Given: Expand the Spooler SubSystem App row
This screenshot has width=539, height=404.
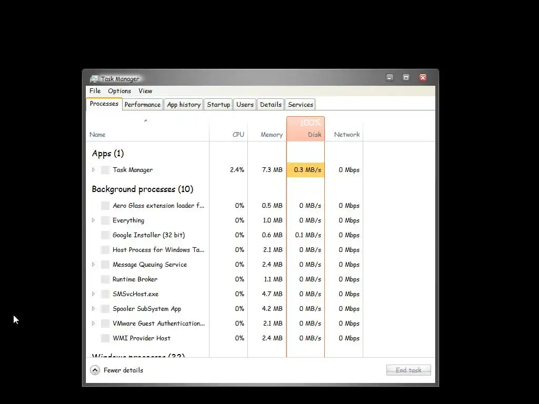Looking at the screenshot, I should pyautogui.click(x=93, y=308).
